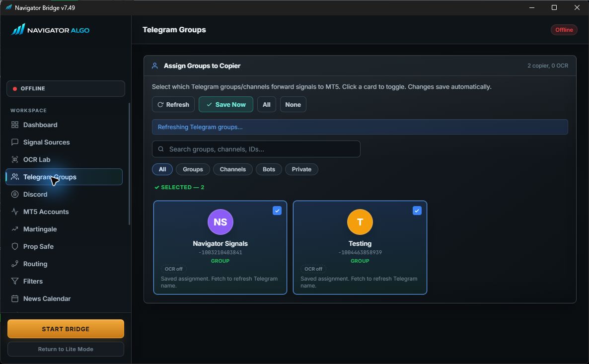Click the Navigator Signals group ID -1003210403841
This screenshot has width=589, height=364.
click(x=220, y=252)
